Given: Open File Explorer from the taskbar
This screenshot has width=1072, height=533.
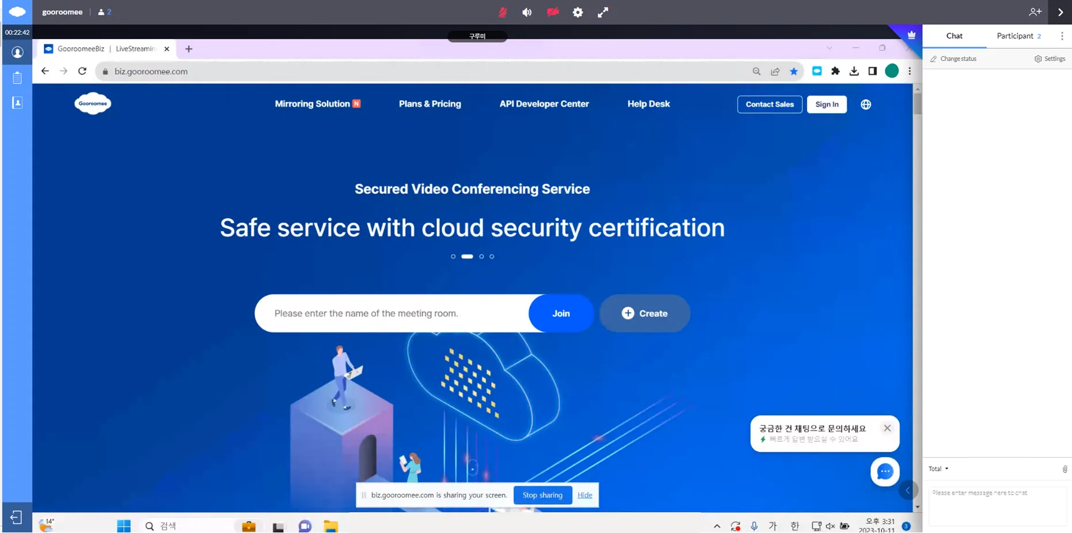Looking at the screenshot, I should point(330,526).
